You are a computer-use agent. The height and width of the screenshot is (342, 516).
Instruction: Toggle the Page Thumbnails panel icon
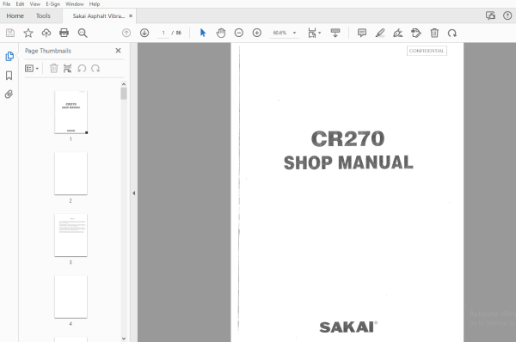click(9, 56)
